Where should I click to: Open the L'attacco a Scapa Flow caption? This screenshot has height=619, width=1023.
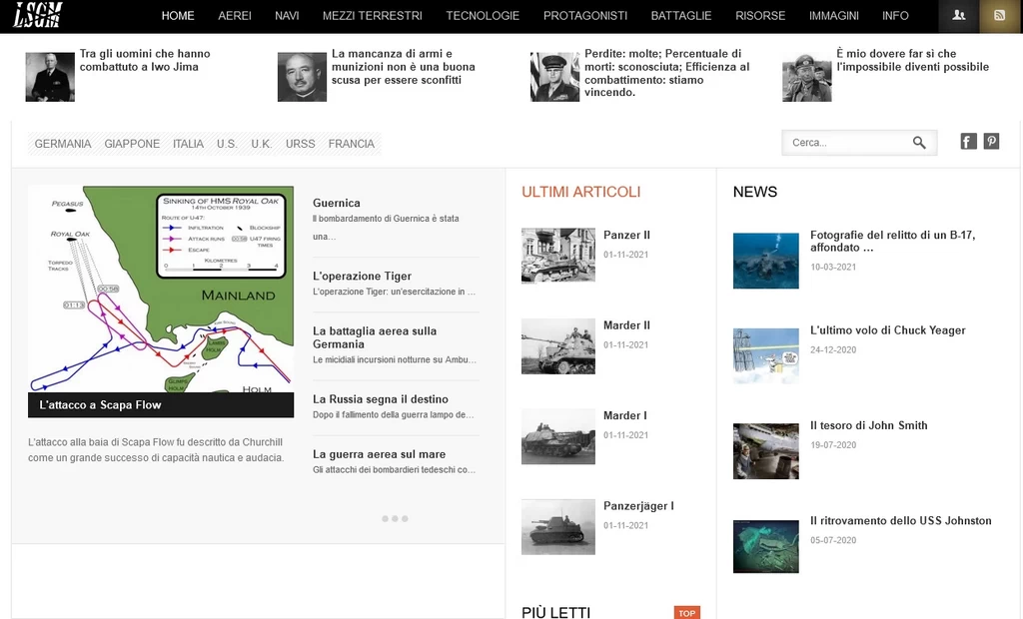pyautogui.click(x=101, y=405)
